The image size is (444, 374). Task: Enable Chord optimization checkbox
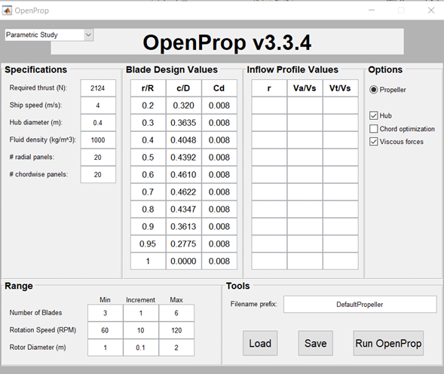373,129
